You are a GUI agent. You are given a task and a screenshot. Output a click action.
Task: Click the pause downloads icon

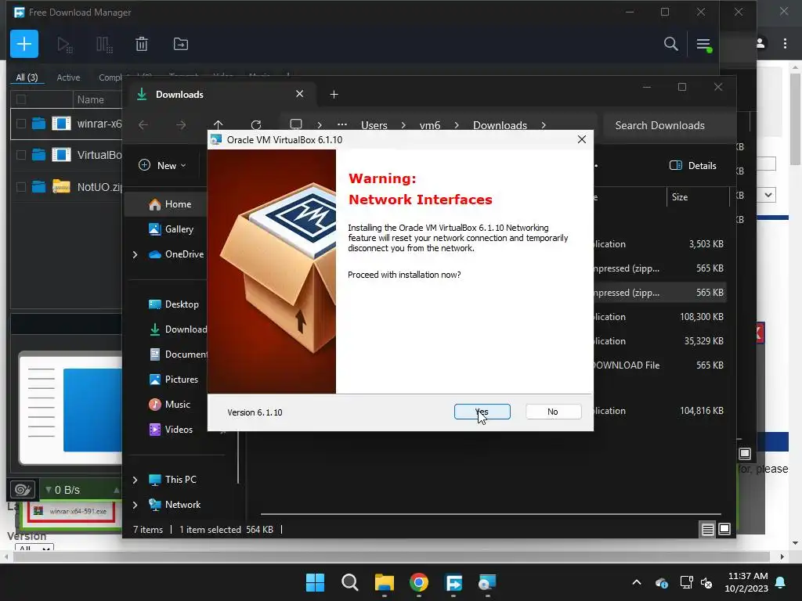coord(104,45)
